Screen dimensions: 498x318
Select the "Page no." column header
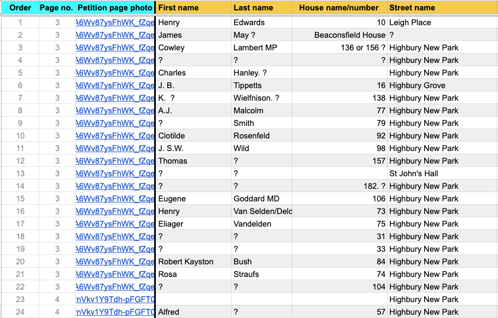coord(57,8)
